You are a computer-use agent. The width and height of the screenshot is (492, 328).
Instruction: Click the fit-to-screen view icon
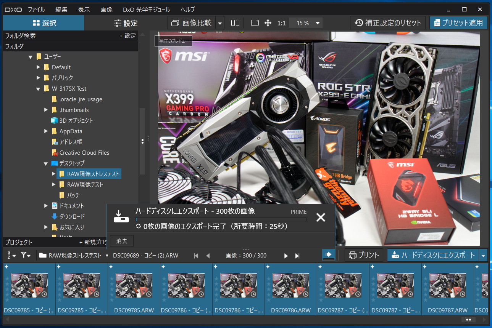point(255,23)
